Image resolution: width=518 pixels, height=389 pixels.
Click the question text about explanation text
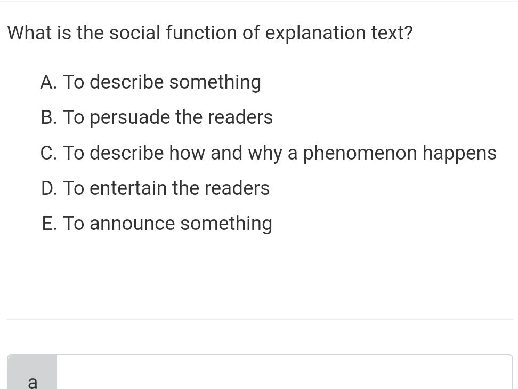pyautogui.click(x=210, y=33)
